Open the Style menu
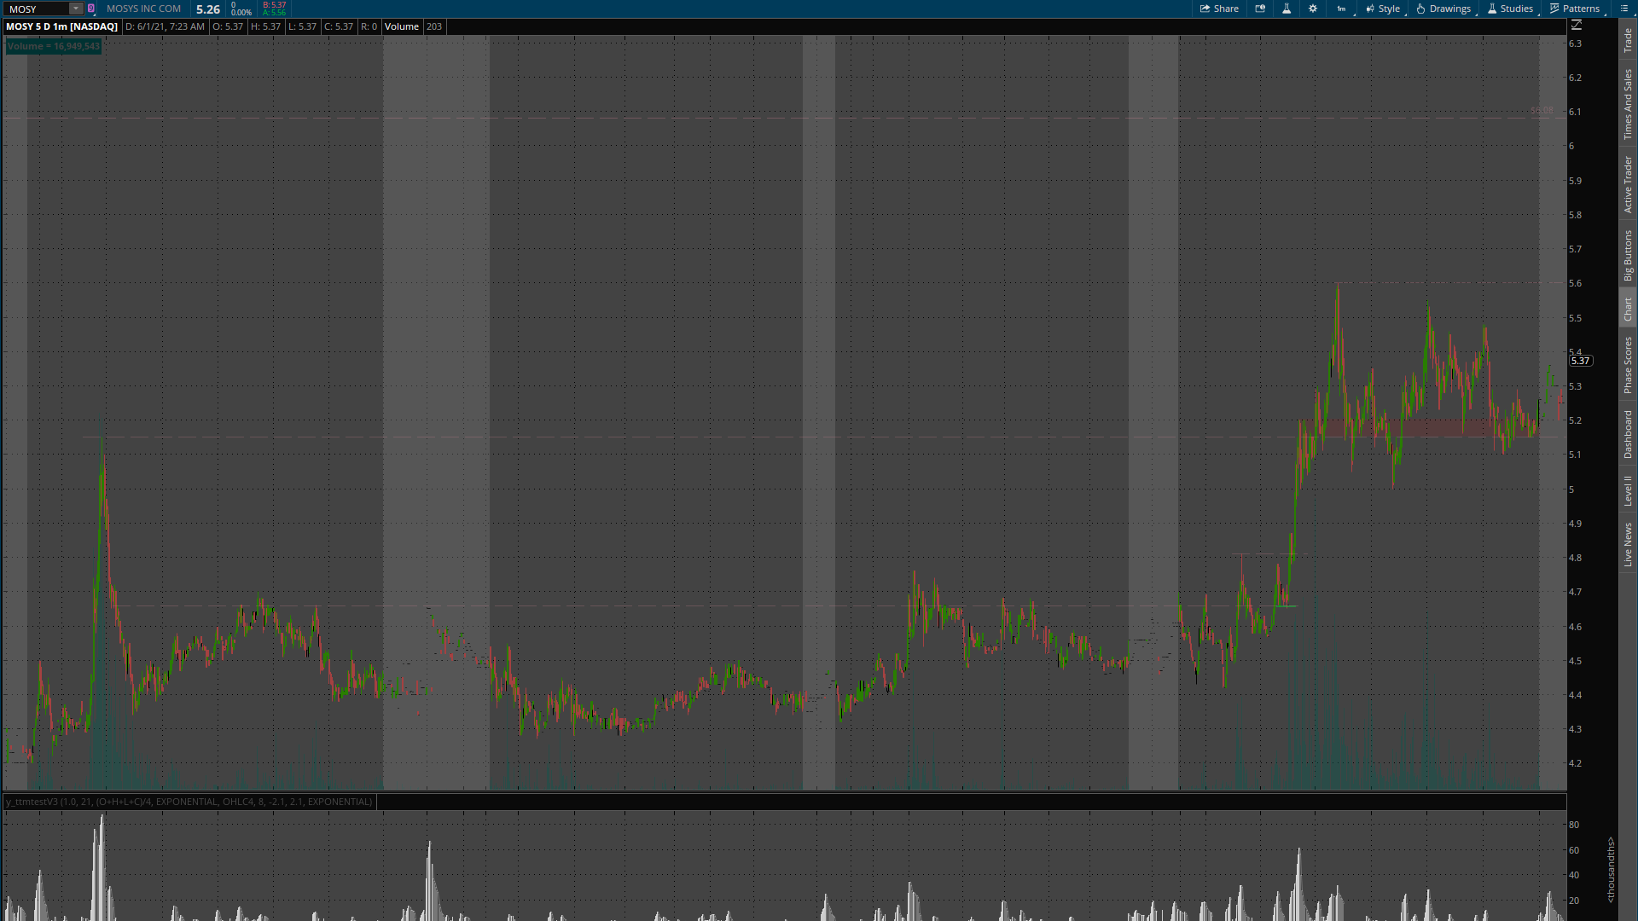The height and width of the screenshot is (921, 1638). [1383, 9]
